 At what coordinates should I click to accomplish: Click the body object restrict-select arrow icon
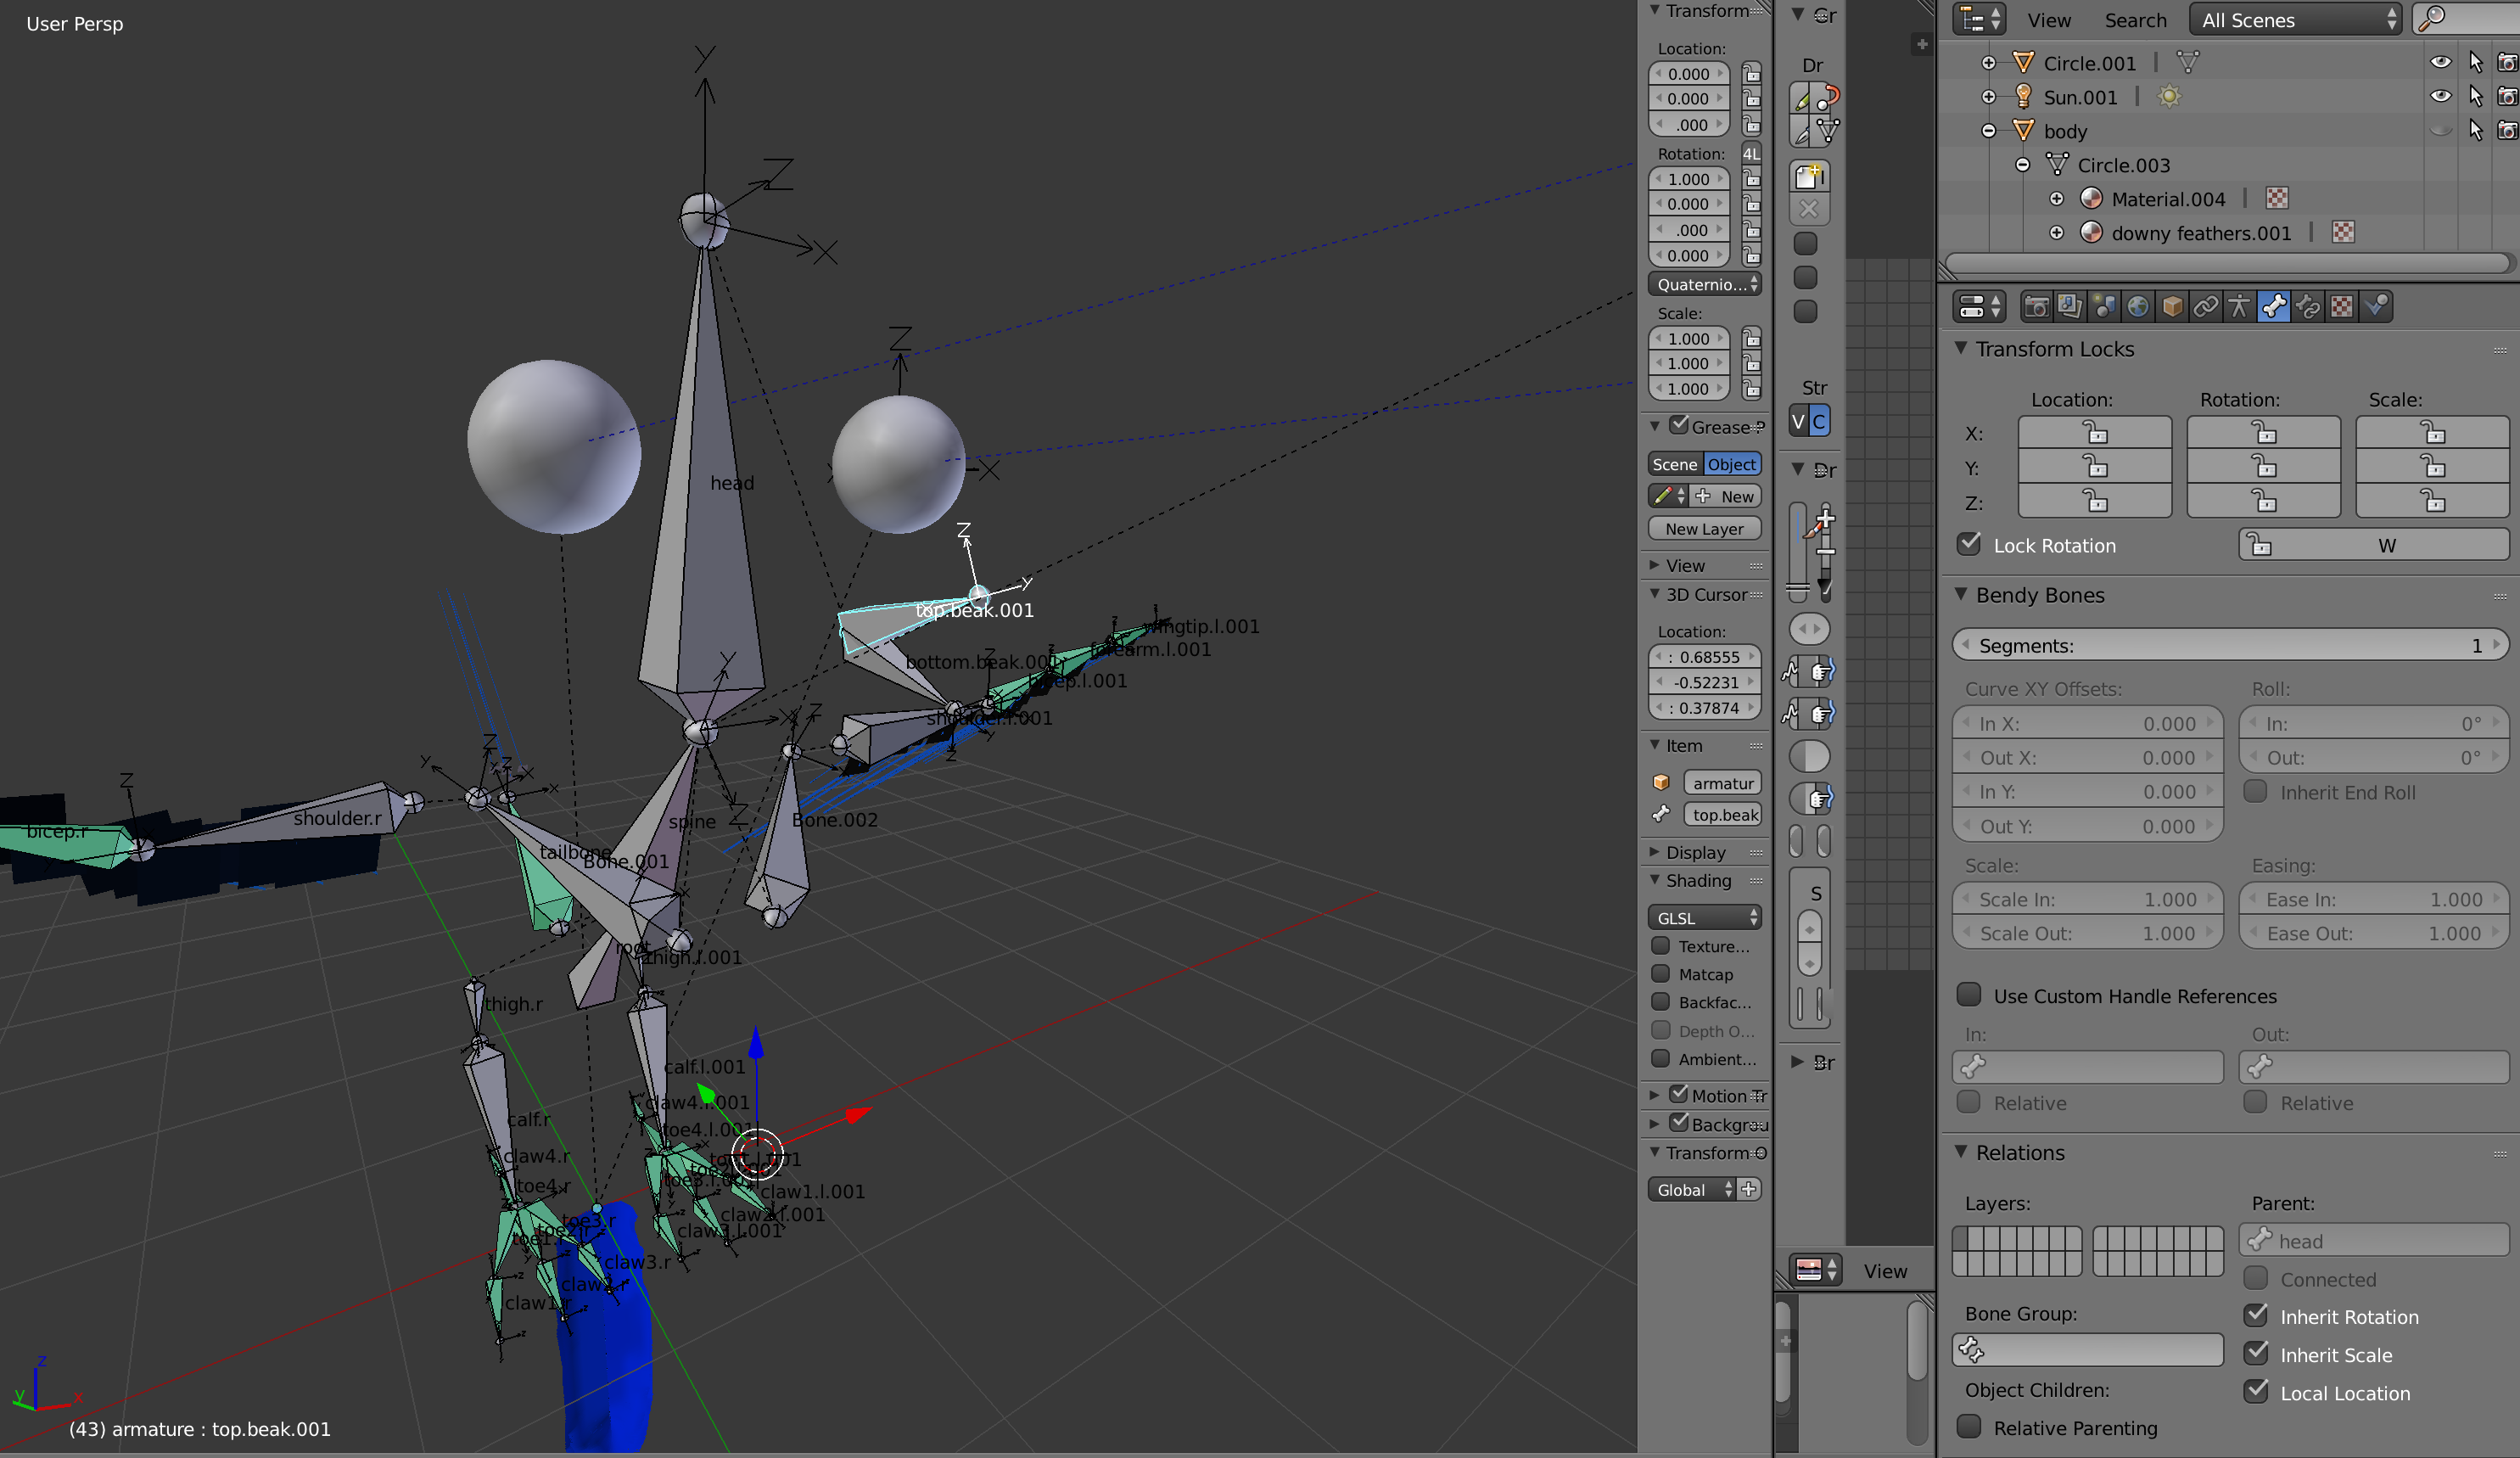pos(2475,131)
